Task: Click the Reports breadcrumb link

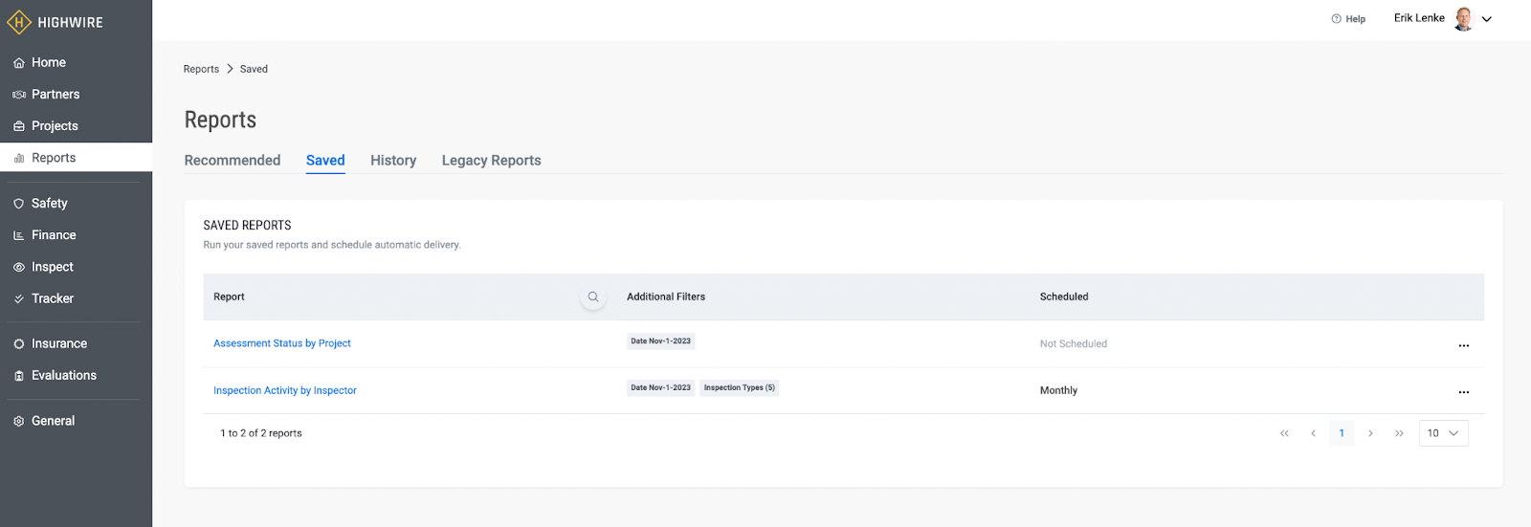Action: (201, 69)
